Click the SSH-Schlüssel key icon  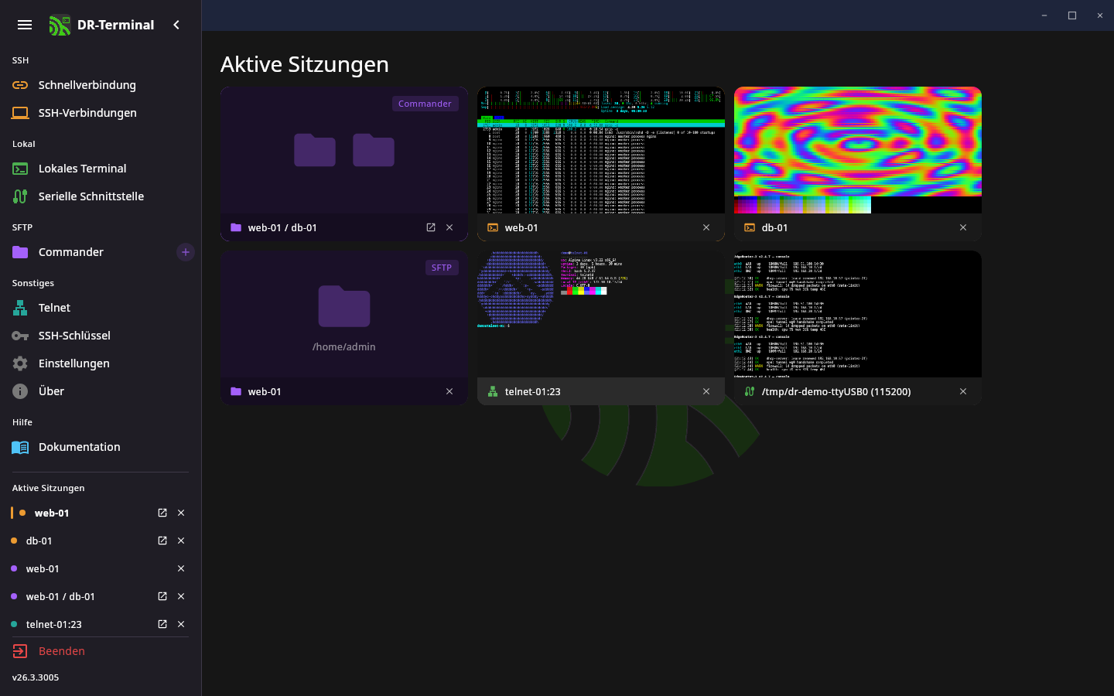(x=20, y=336)
